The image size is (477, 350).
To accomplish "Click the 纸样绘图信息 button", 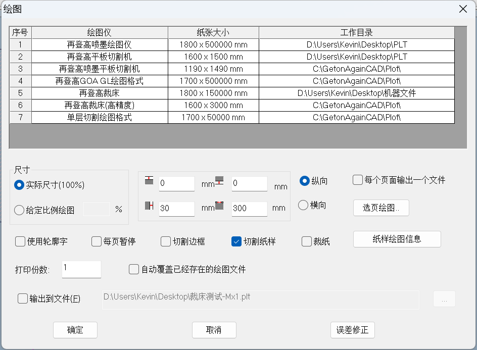I will (x=397, y=239).
